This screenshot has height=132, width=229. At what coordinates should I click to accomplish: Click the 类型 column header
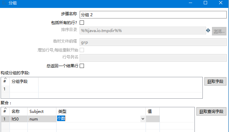click(101, 112)
